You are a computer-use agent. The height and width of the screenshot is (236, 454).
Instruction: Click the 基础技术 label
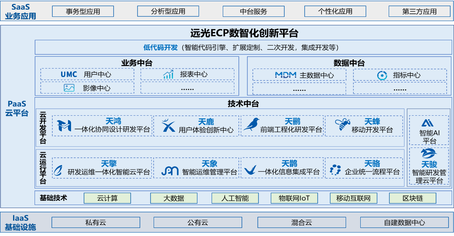coord(53,198)
